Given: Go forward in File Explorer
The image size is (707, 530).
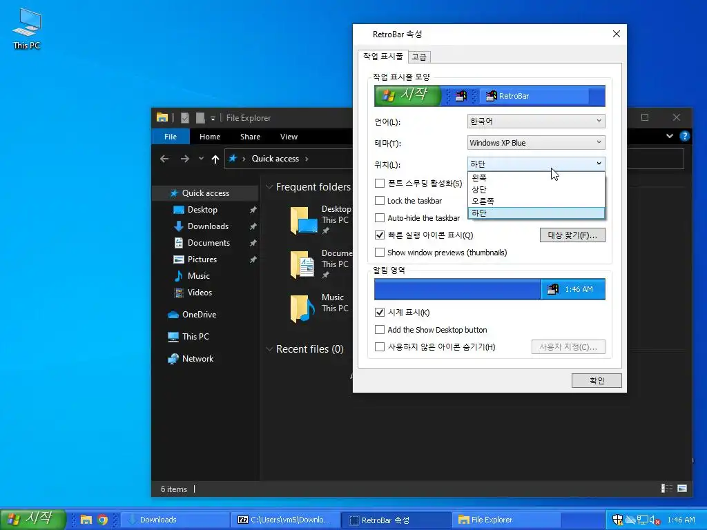Looking at the screenshot, I should (185, 159).
